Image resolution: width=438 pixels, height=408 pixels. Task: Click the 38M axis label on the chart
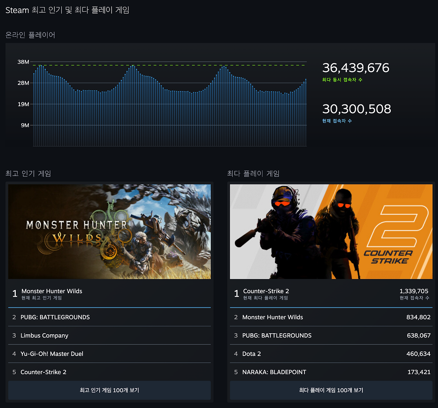pyautogui.click(x=23, y=62)
